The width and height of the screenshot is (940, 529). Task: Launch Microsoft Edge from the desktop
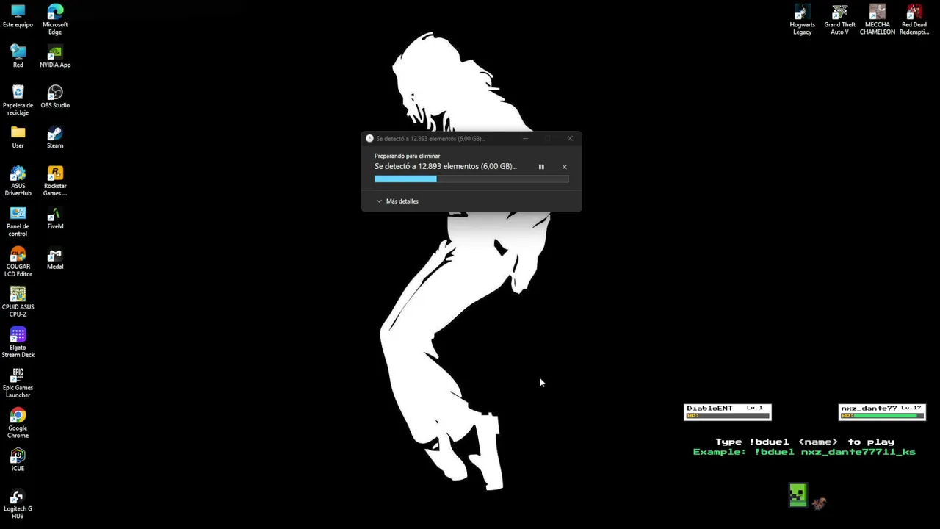[55, 19]
